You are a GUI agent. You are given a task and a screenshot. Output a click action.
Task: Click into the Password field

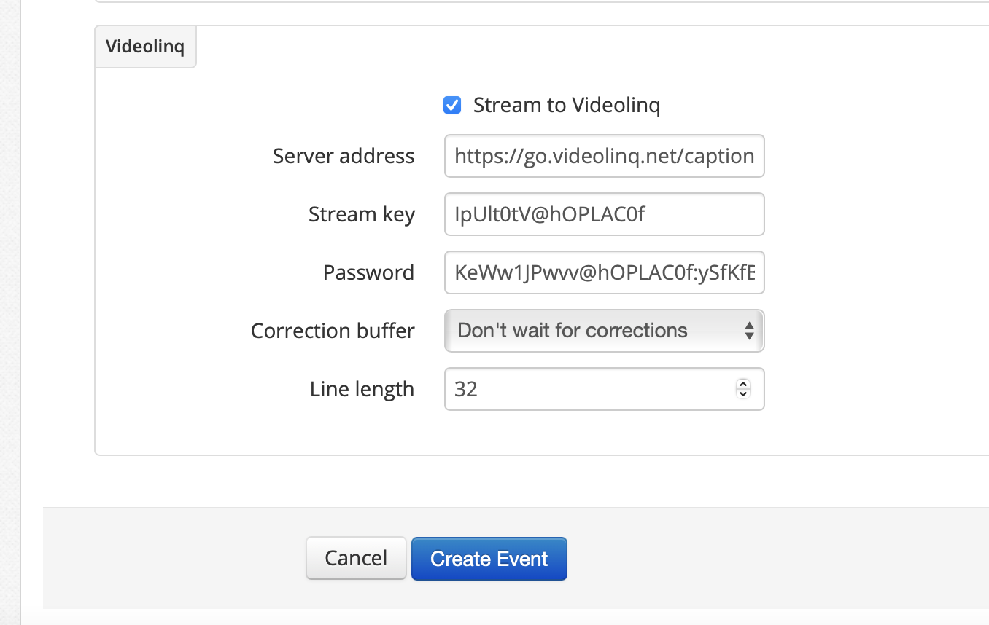(x=604, y=272)
